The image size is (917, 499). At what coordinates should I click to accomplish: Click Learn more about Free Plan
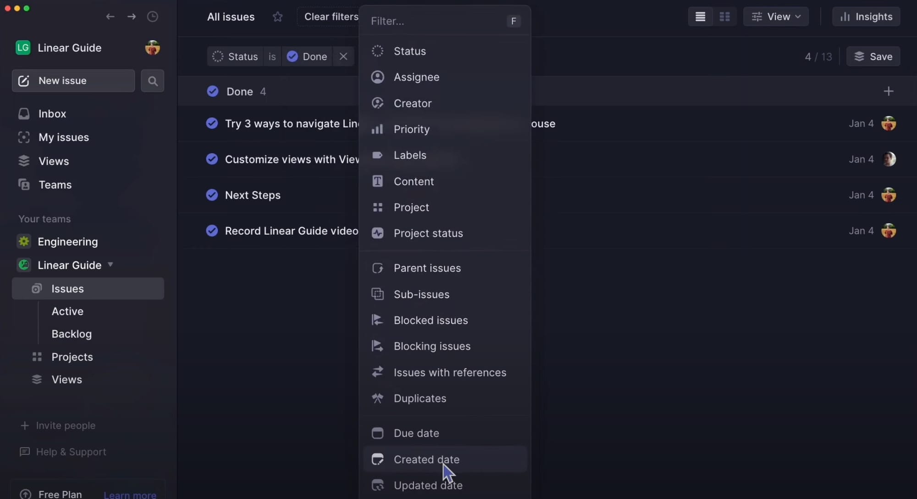pyautogui.click(x=130, y=494)
